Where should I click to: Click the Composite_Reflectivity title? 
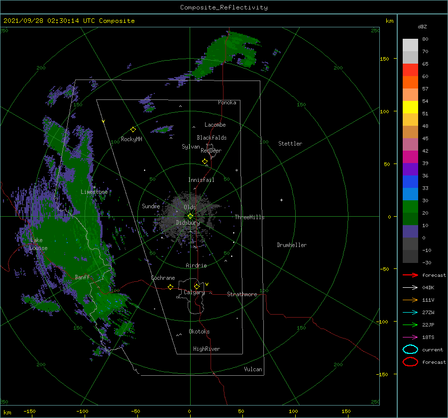(x=224, y=7)
